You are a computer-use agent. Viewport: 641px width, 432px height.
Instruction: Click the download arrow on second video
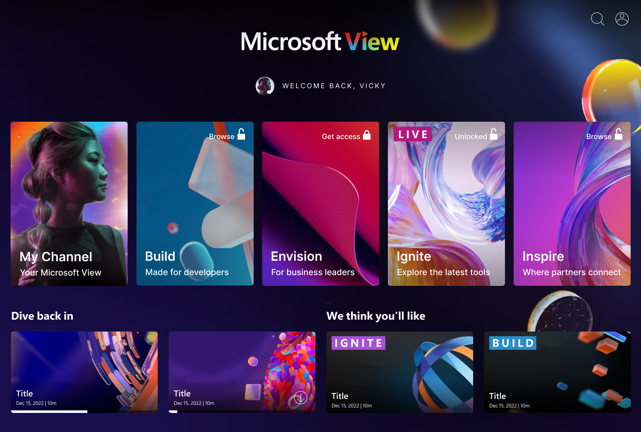coord(301,398)
